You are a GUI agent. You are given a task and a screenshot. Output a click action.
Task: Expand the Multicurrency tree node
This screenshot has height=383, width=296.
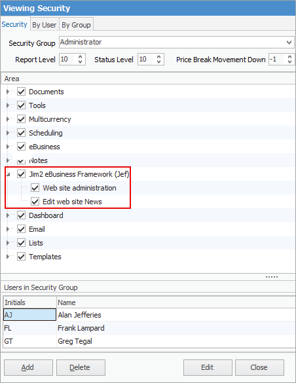point(8,119)
